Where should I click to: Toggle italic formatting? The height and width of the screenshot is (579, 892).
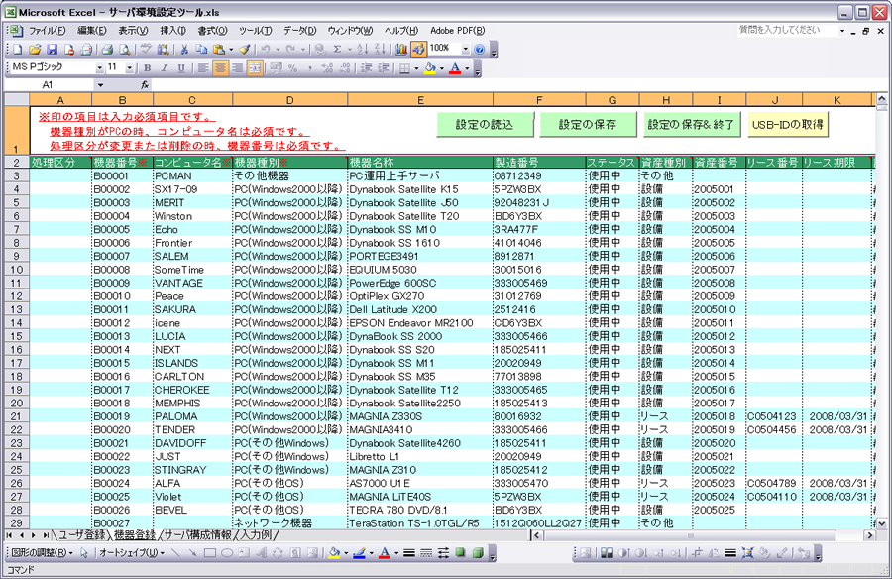[x=163, y=68]
